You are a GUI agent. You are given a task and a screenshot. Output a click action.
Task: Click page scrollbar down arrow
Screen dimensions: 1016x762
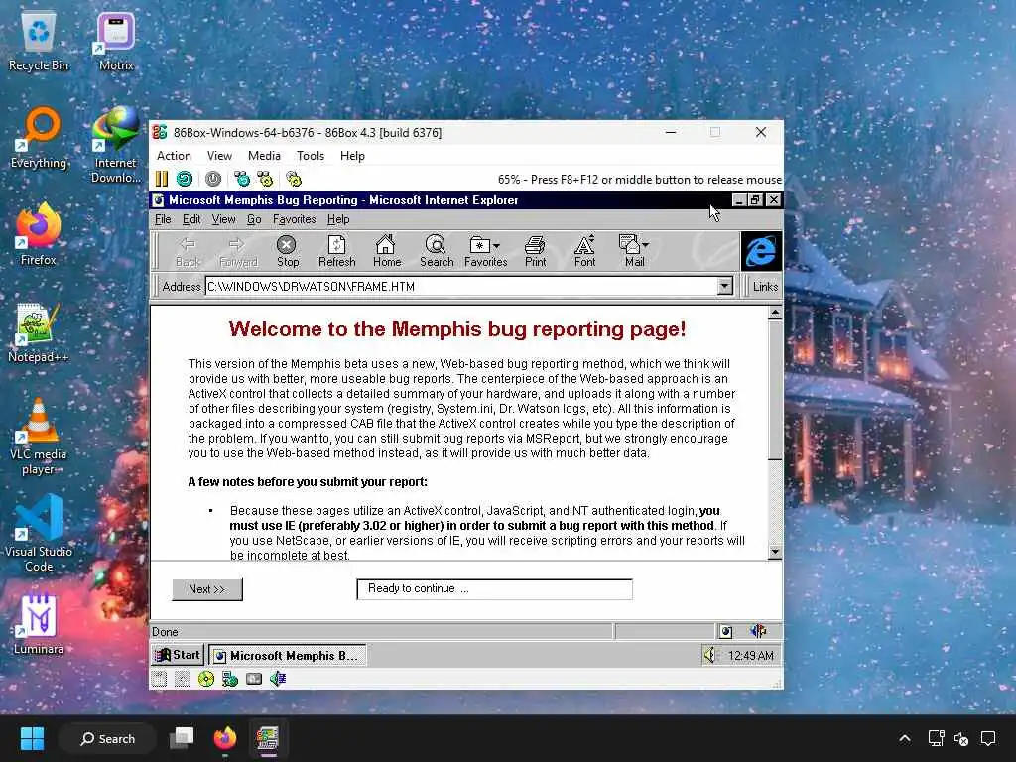[x=774, y=552]
